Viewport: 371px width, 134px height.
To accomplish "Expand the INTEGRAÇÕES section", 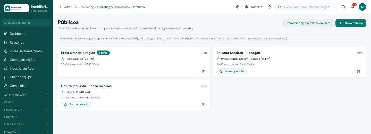I will point(26,124).
